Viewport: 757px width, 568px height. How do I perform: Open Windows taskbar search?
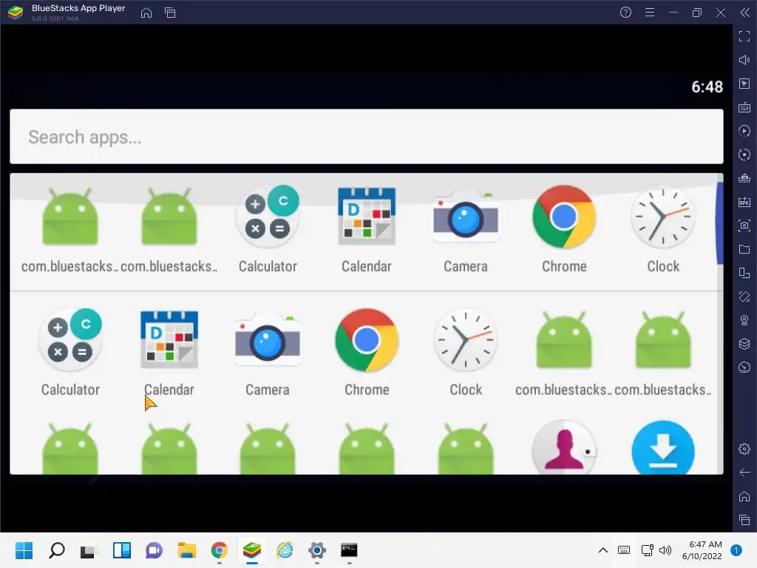[57, 550]
